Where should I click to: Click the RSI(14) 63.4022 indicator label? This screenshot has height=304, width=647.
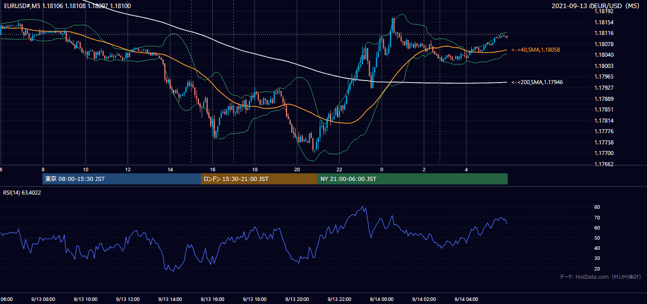point(22,193)
